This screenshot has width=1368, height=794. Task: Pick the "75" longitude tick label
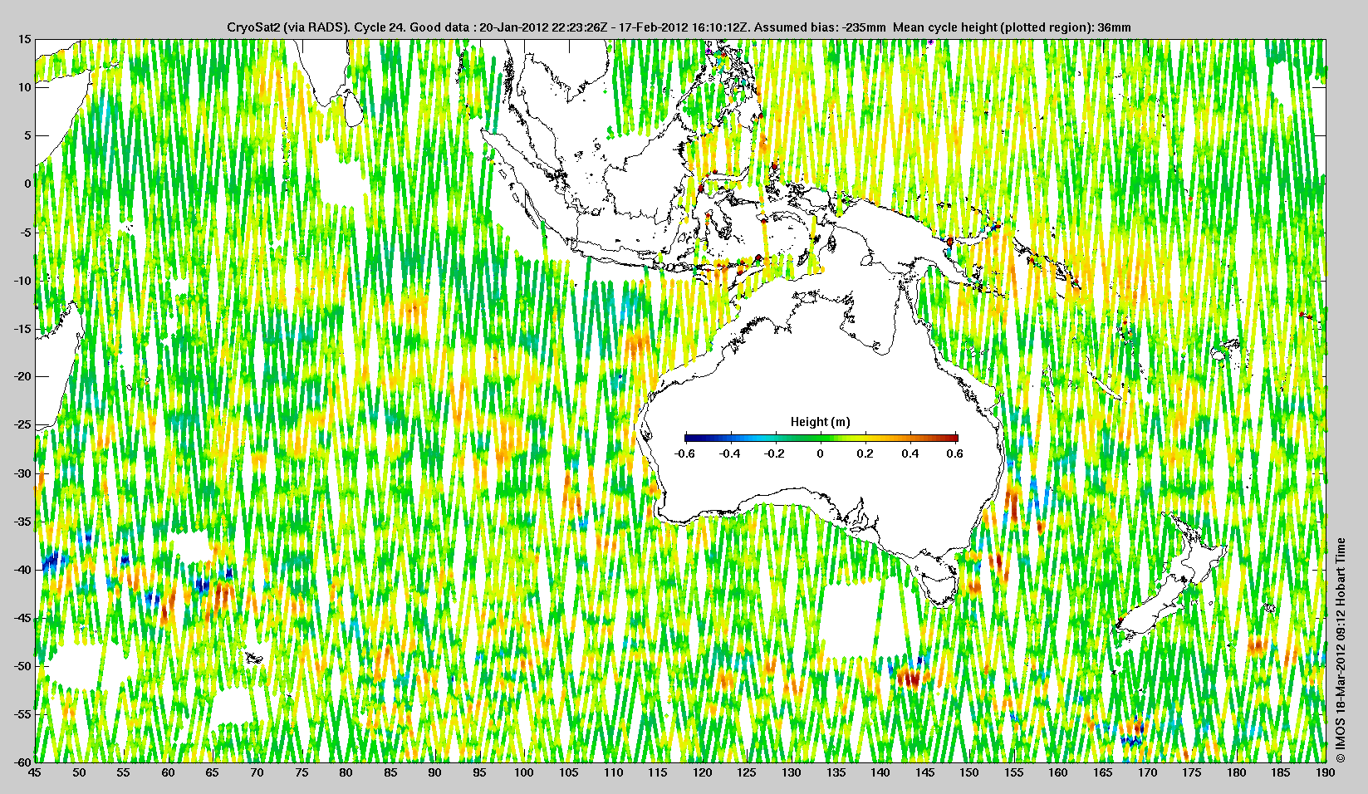click(x=302, y=772)
